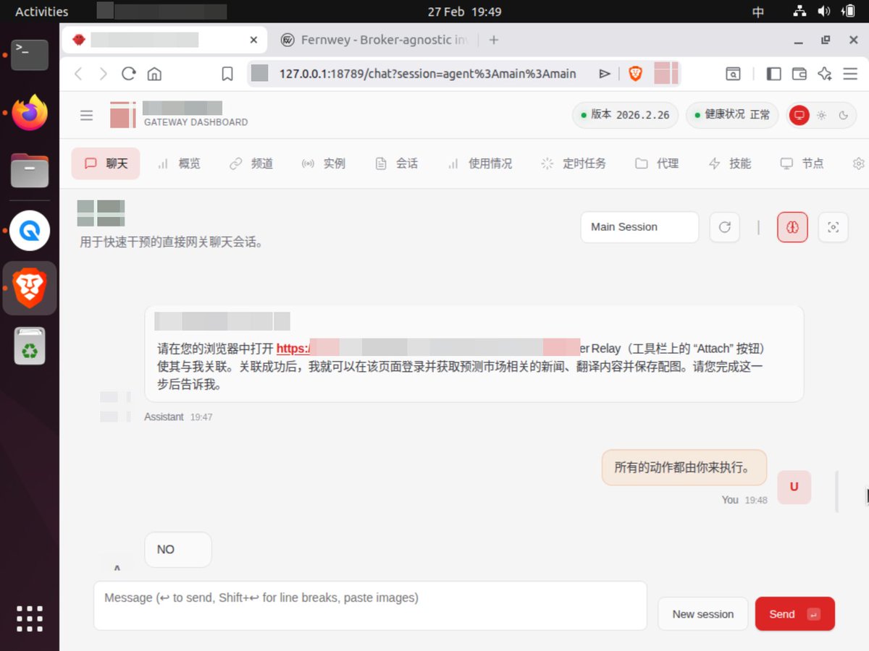
Task: Switch theme to dark mode moon icon
Action: coord(842,115)
